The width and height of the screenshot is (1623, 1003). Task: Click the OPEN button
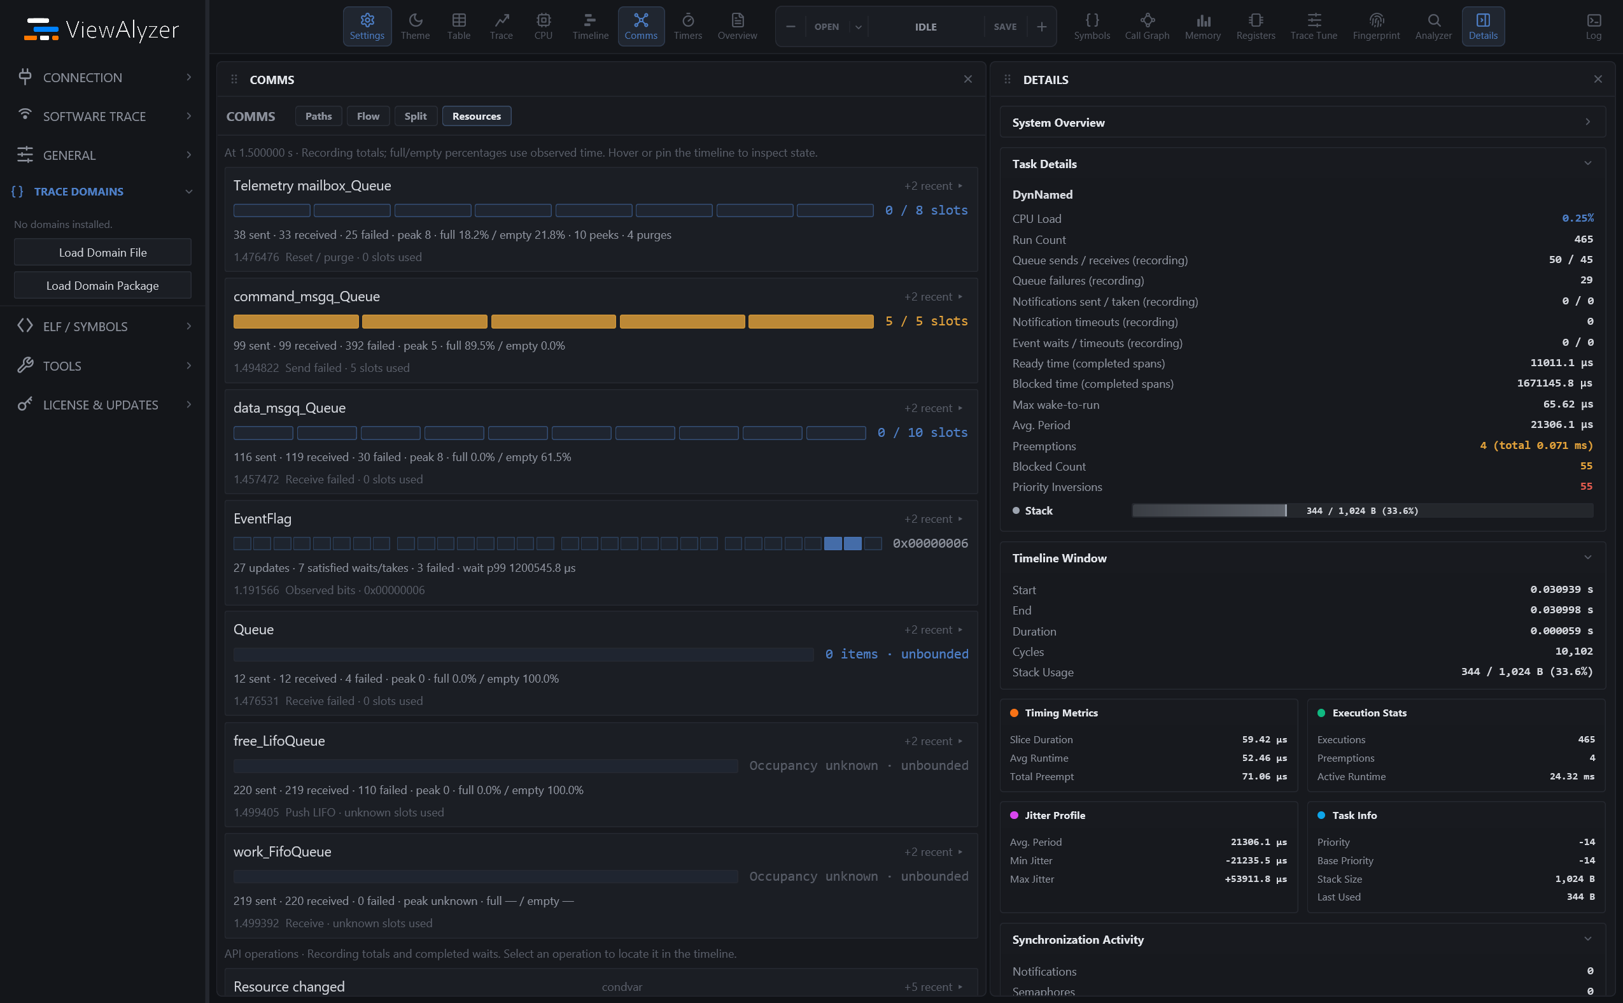[x=827, y=27]
